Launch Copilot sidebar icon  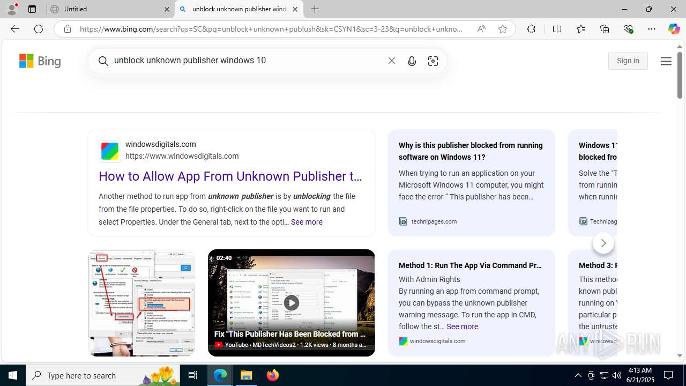pyautogui.click(x=674, y=29)
